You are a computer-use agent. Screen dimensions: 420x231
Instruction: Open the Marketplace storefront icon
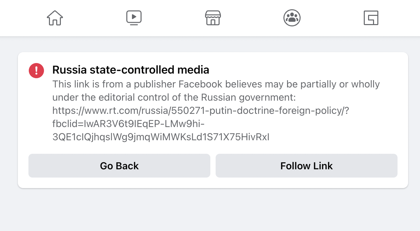click(x=213, y=18)
